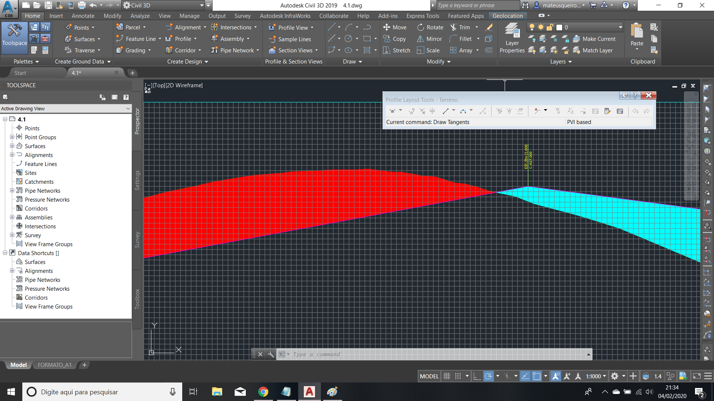Viewport: 714px width, 401px height.
Task: Open the layer color swatch in Layers panel
Action: (x=559, y=27)
